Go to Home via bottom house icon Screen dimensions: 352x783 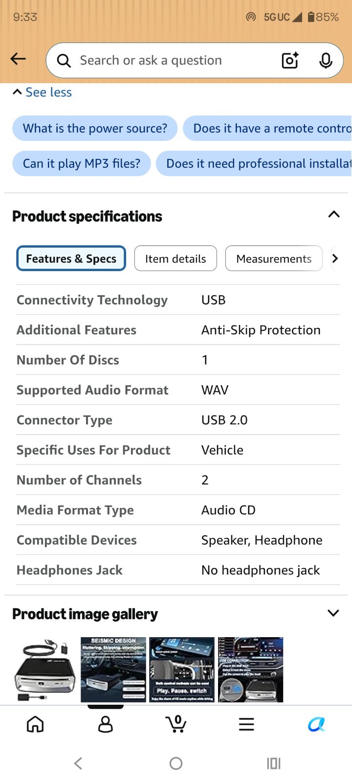(35, 724)
